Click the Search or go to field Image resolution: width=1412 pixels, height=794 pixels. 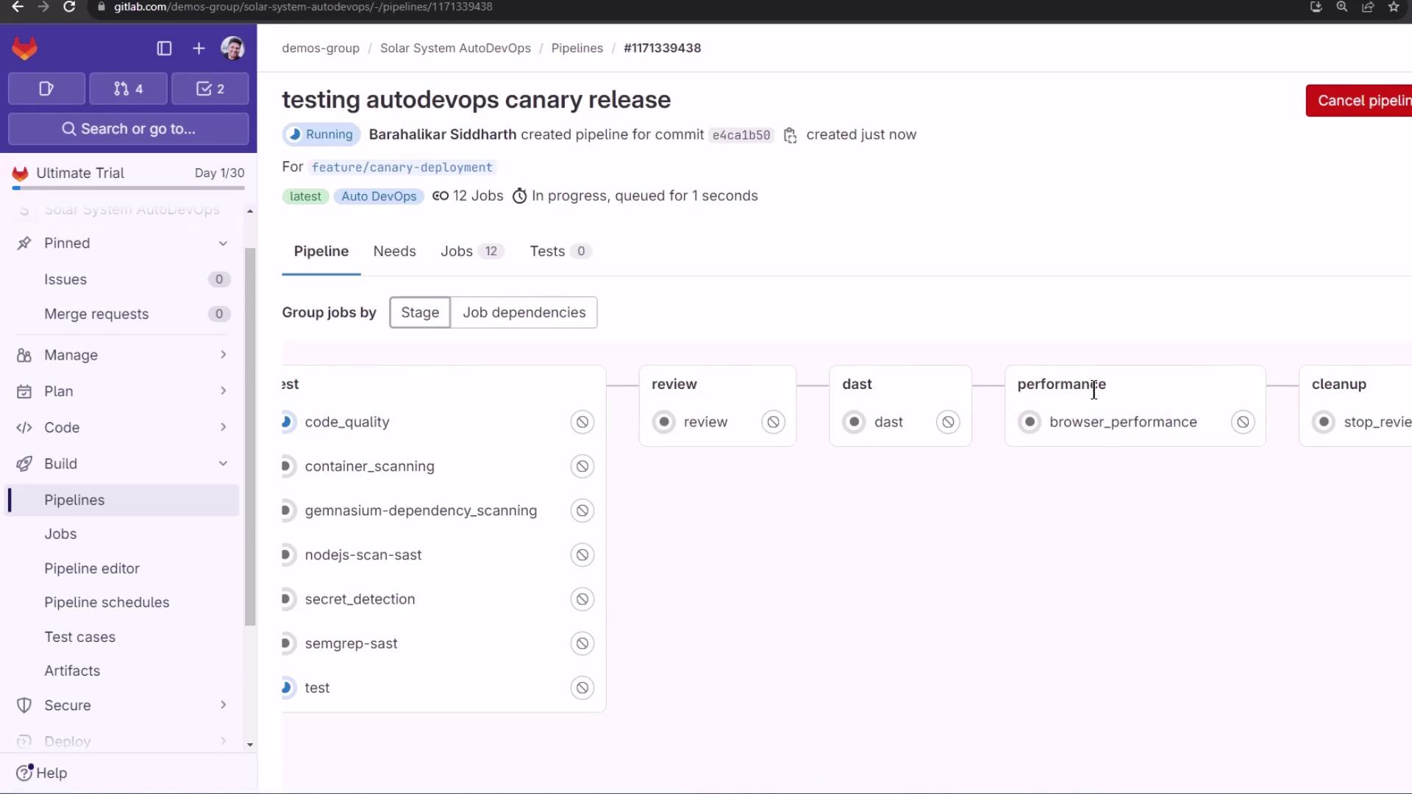coord(129,129)
